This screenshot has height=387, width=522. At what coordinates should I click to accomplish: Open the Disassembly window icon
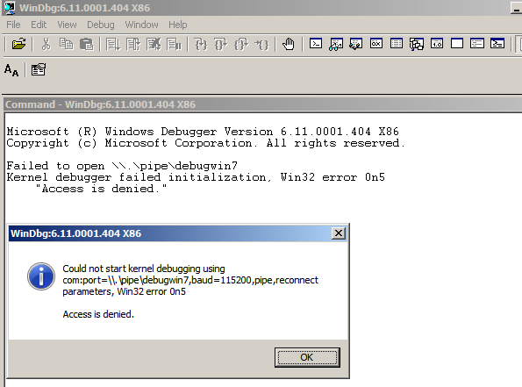(437, 44)
